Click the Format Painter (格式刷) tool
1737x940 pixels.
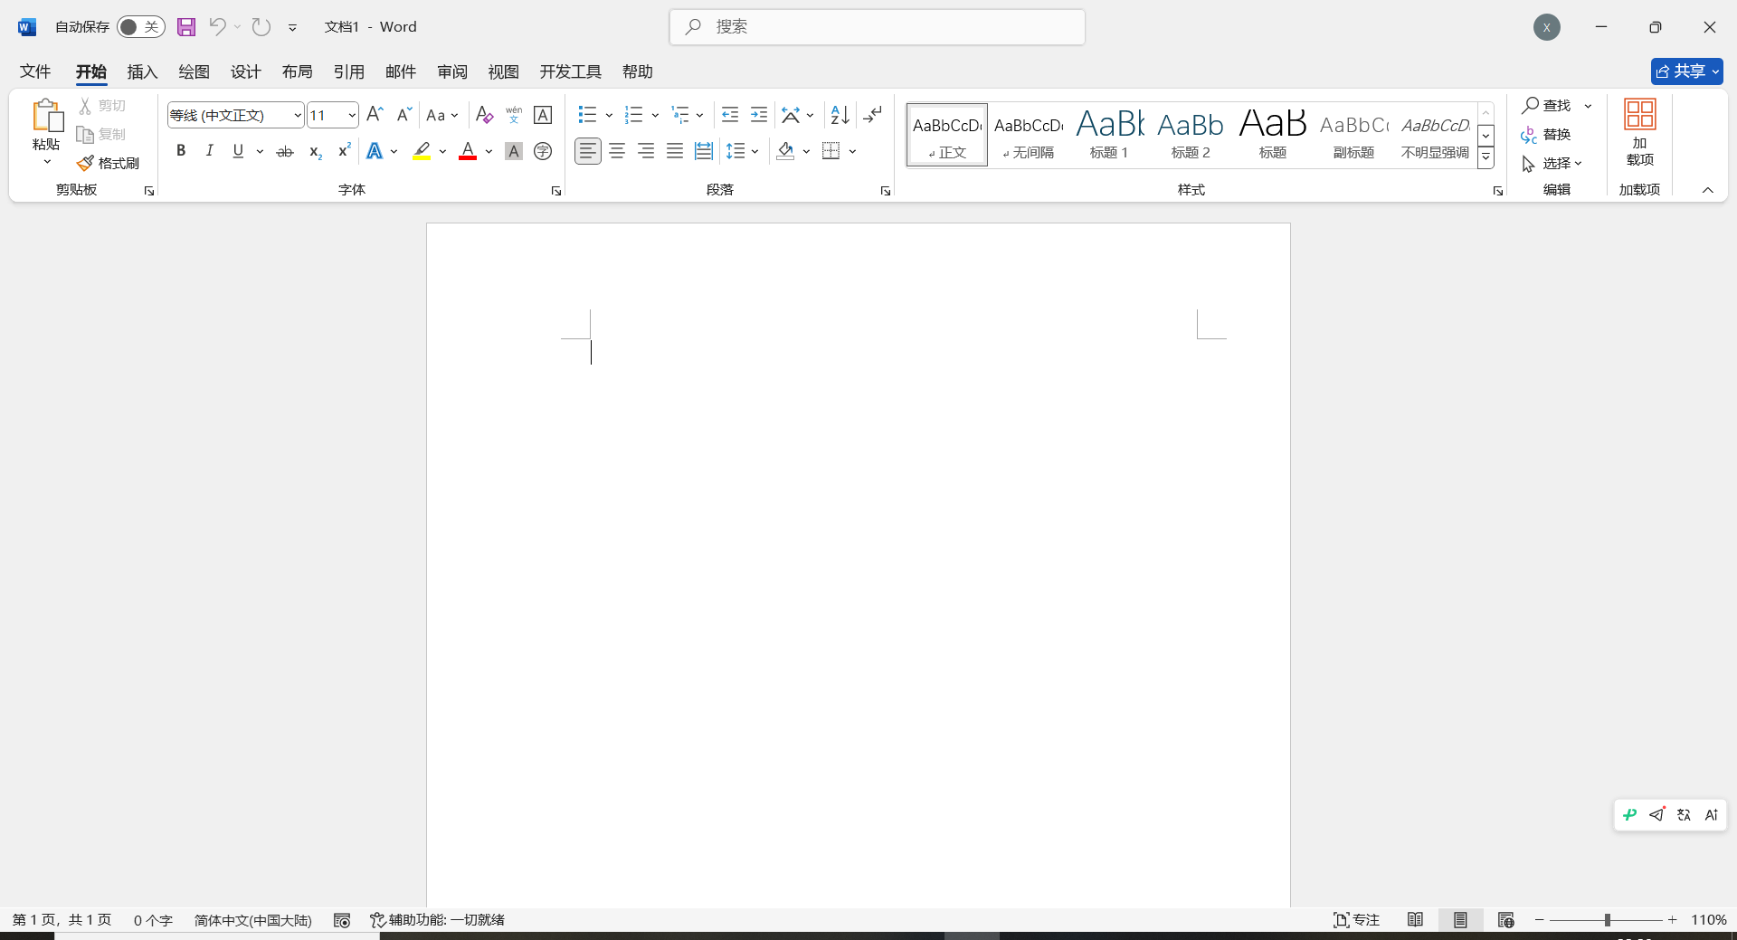pos(109,163)
